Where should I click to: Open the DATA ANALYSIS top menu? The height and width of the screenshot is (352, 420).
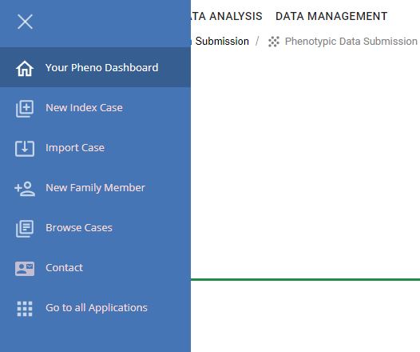pos(227,16)
